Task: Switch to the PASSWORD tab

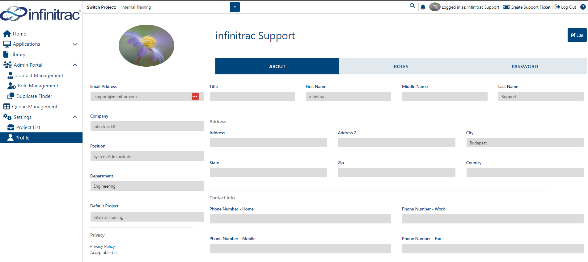Action: pos(525,66)
